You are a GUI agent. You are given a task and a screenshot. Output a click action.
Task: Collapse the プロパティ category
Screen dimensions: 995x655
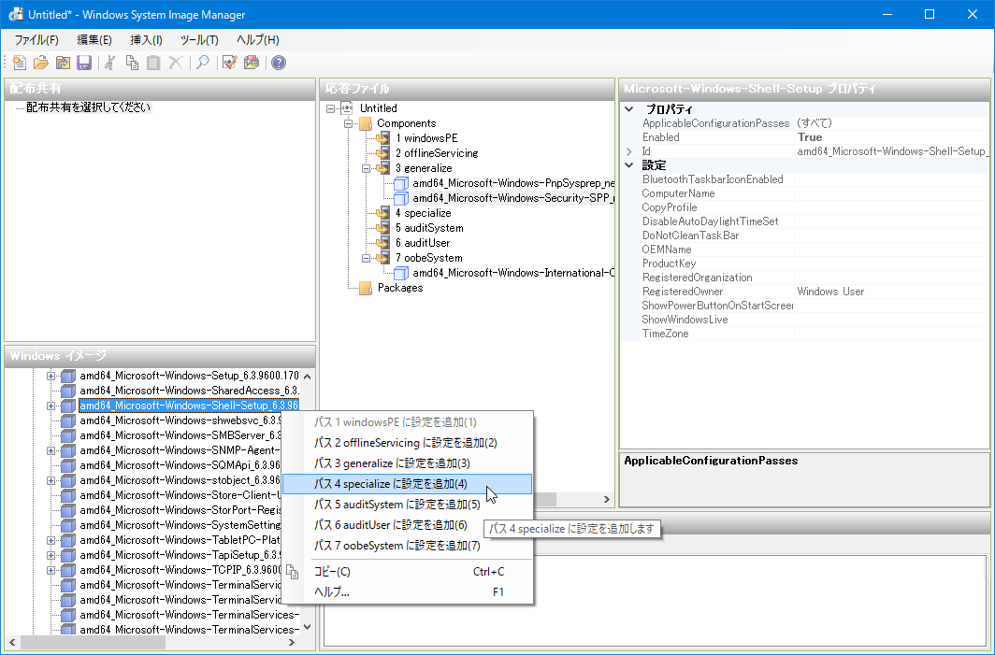pyautogui.click(x=628, y=109)
